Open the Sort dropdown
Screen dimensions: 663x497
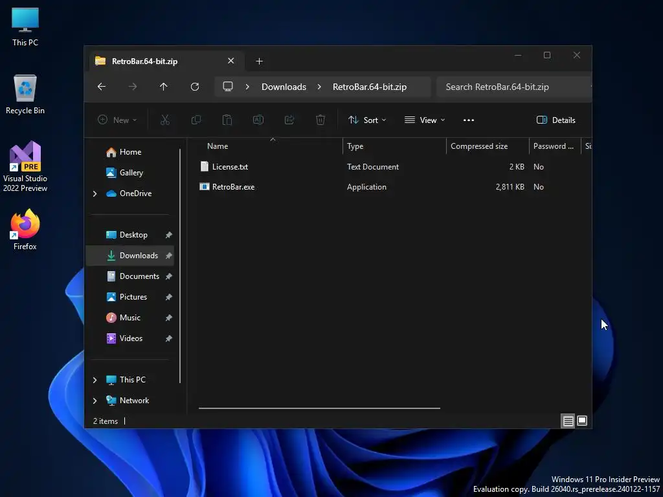(x=367, y=120)
